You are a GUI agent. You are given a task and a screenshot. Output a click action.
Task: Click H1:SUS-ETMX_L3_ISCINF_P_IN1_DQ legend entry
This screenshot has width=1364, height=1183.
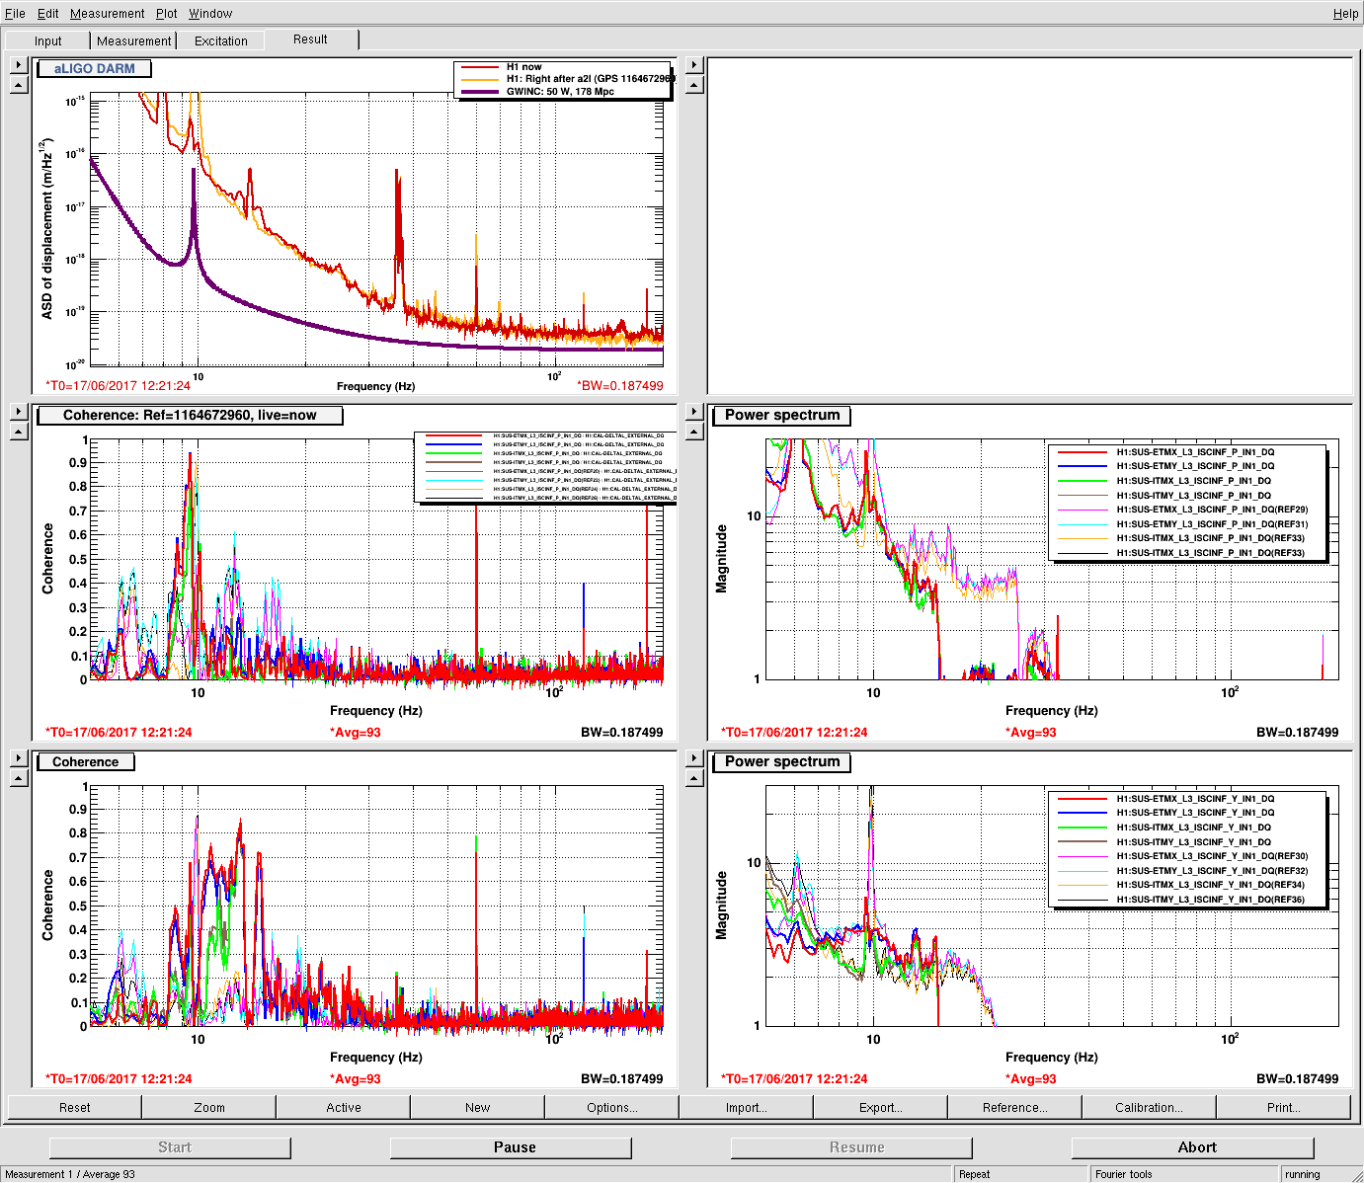click(1195, 452)
